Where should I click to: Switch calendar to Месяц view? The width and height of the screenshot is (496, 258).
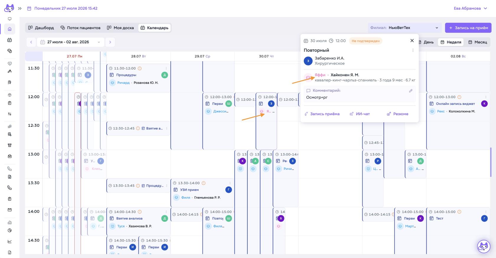(x=478, y=42)
